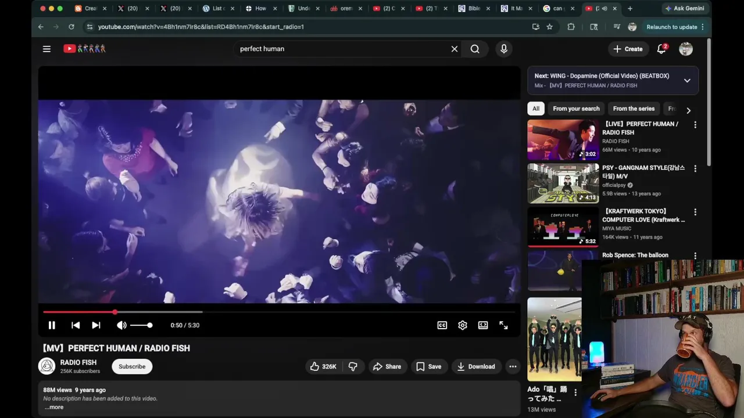Image resolution: width=744 pixels, height=418 pixels.
Task: Open Ask Gemini
Action: point(685,9)
